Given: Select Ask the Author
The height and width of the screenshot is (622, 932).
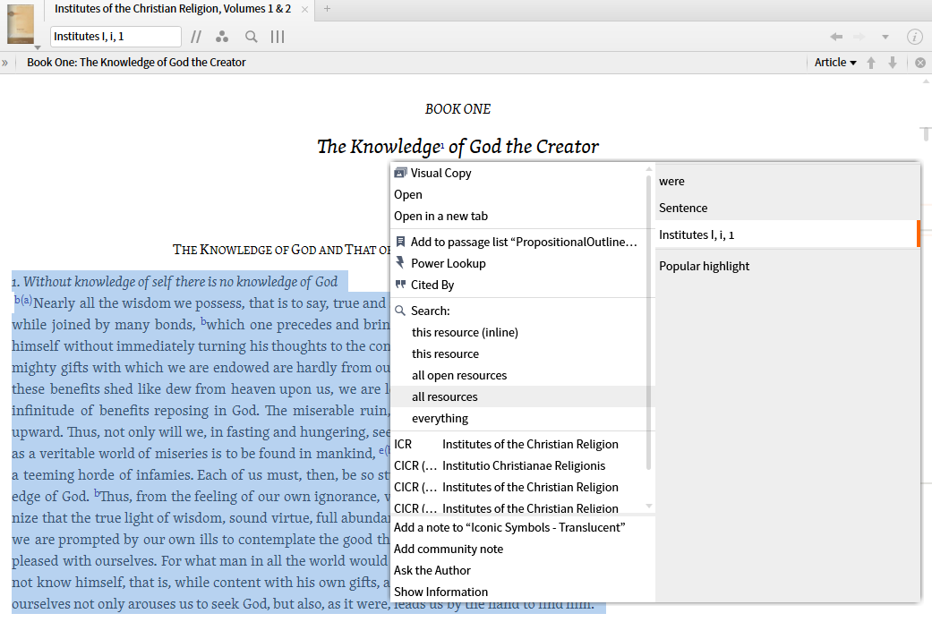Looking at the screenshot, I should pyautogui.click(x=523, y=570).
